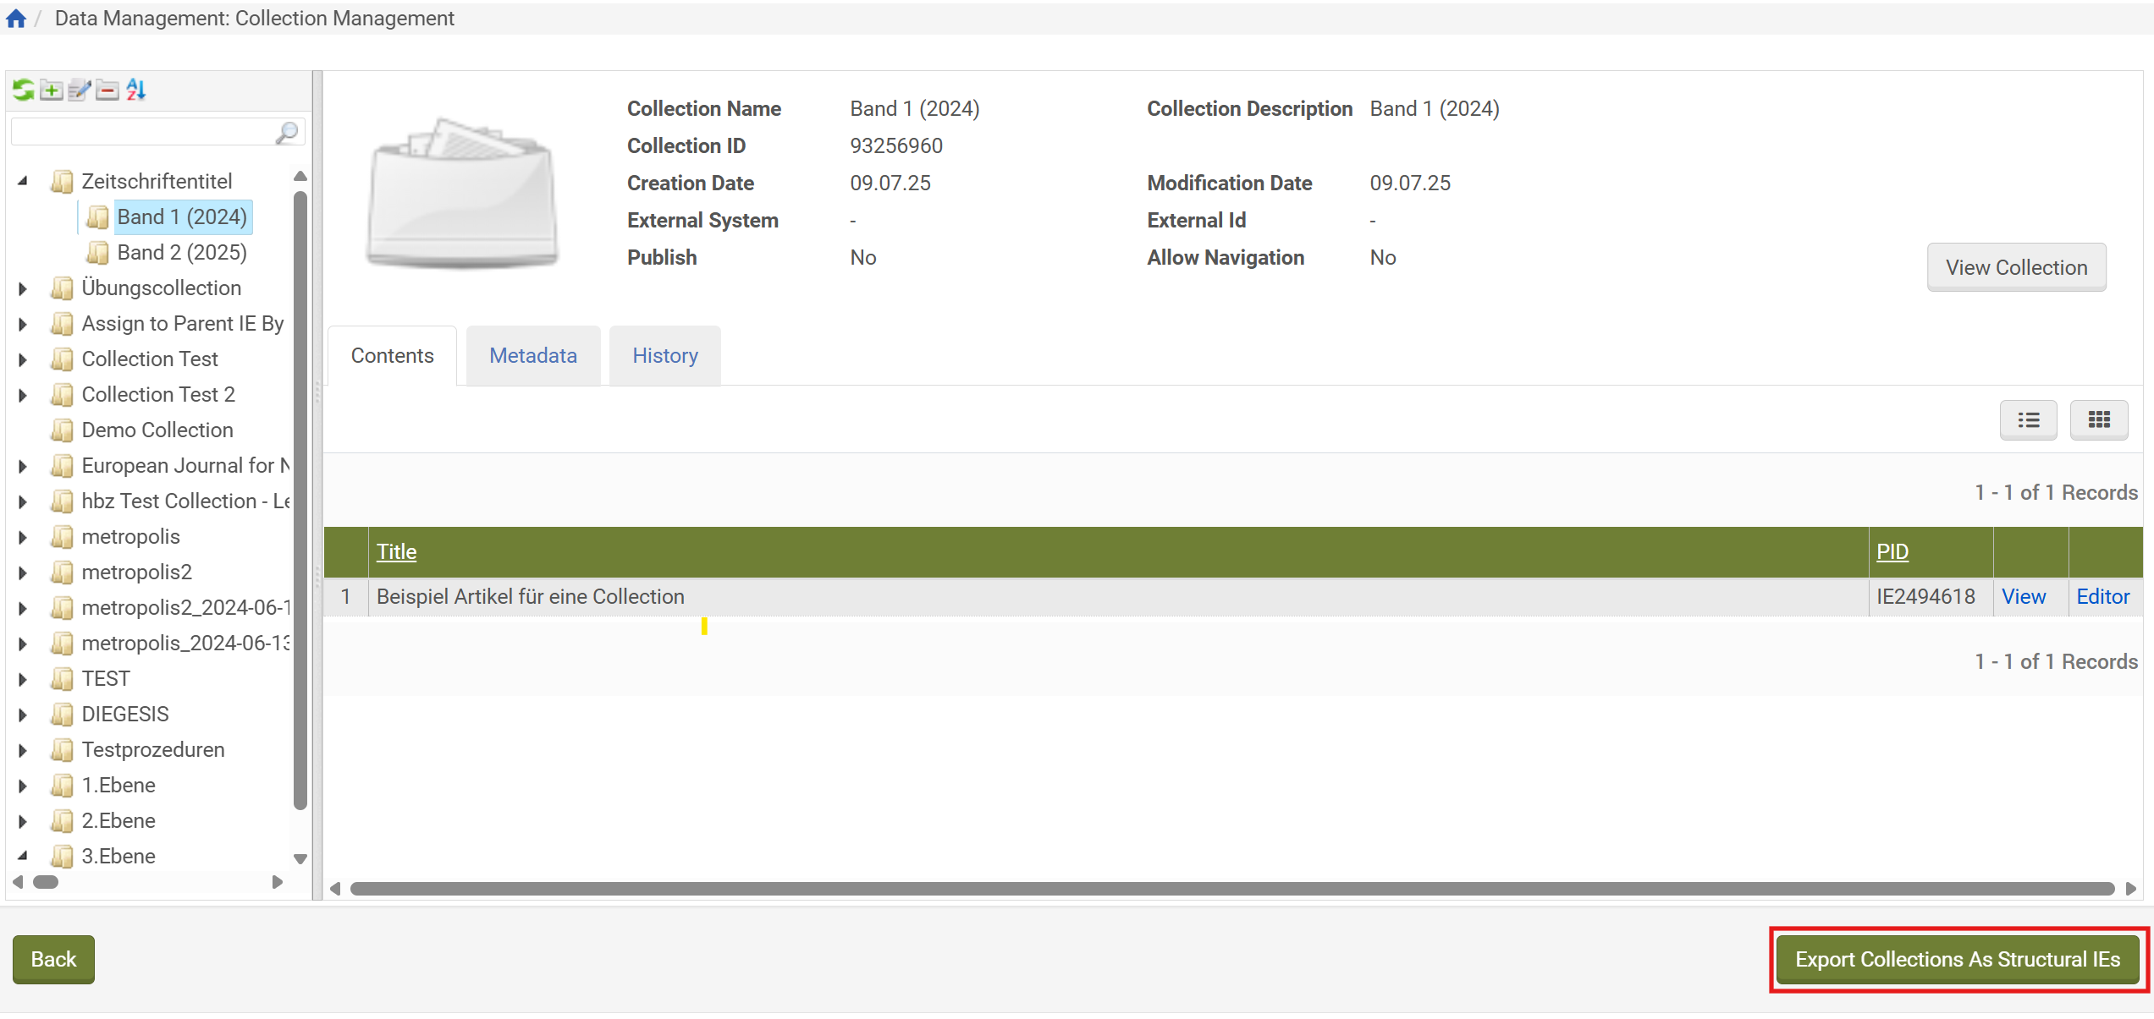Open the Editor for record IE2494618
The width and height of the screenshot is (2154, 1019).
(x=2102, y=596)
